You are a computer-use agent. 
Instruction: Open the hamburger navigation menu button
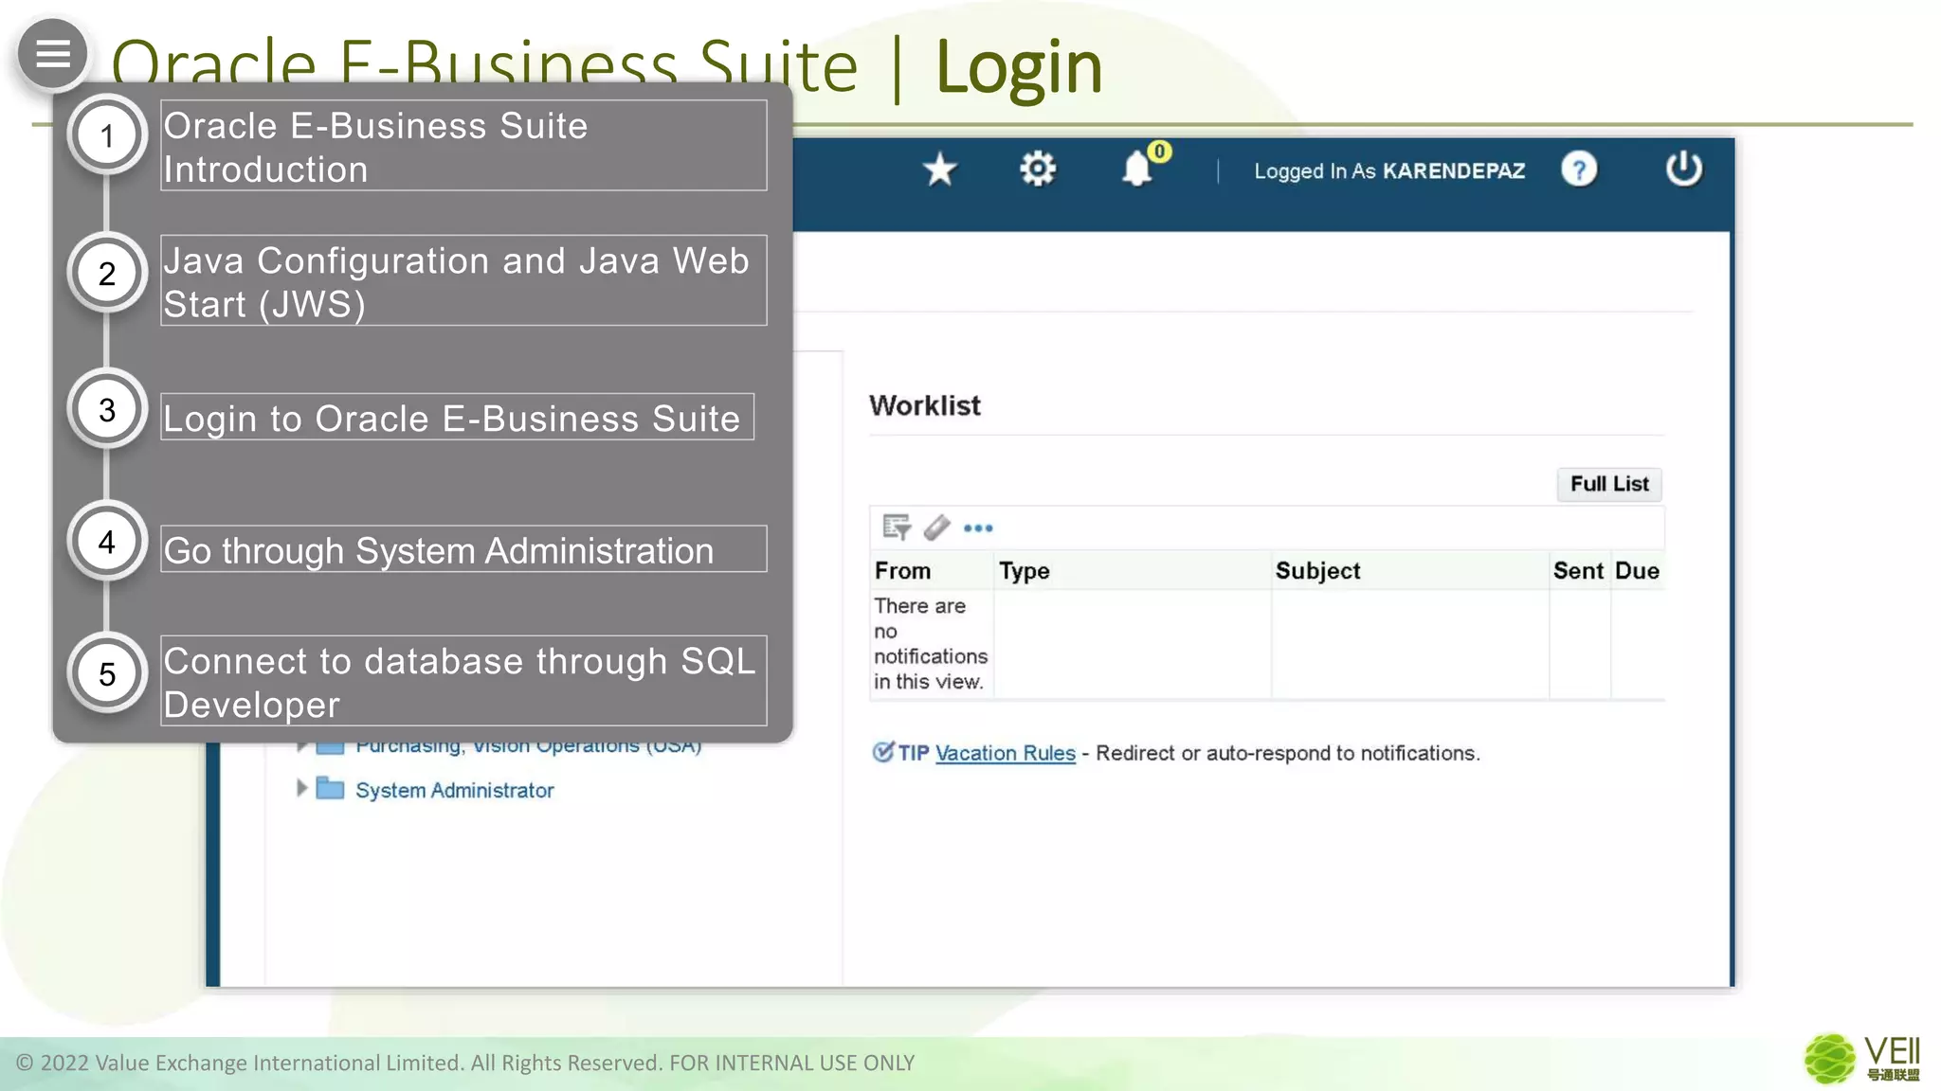[53, 54]
